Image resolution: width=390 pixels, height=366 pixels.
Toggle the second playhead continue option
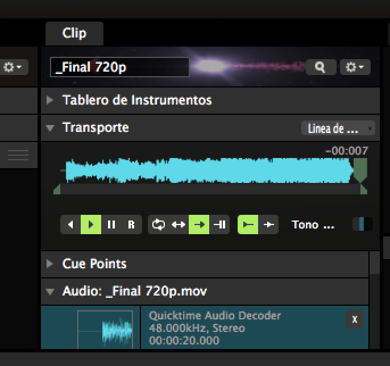pyautogui.click(x=269, y=224)
